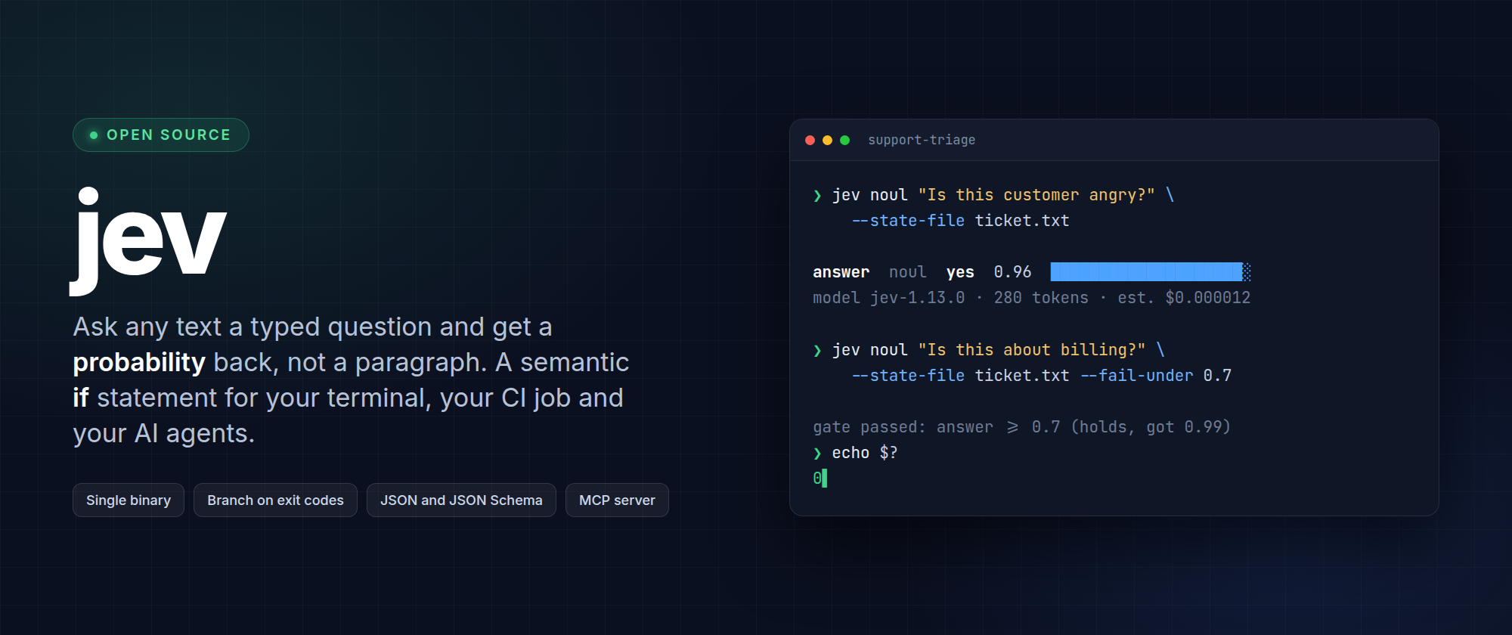Click the echo $? command
Viewport: 1512px width, 635px height.
(x=865, y=453)
